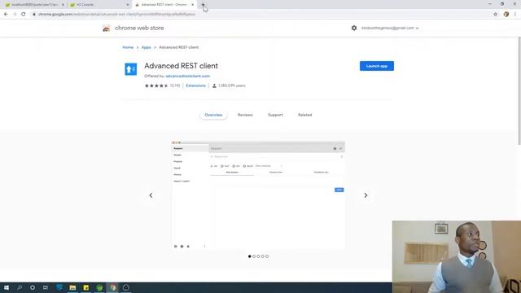Open the Support tab
Screen dimensions: 521x293
click(x=275, y=115)
